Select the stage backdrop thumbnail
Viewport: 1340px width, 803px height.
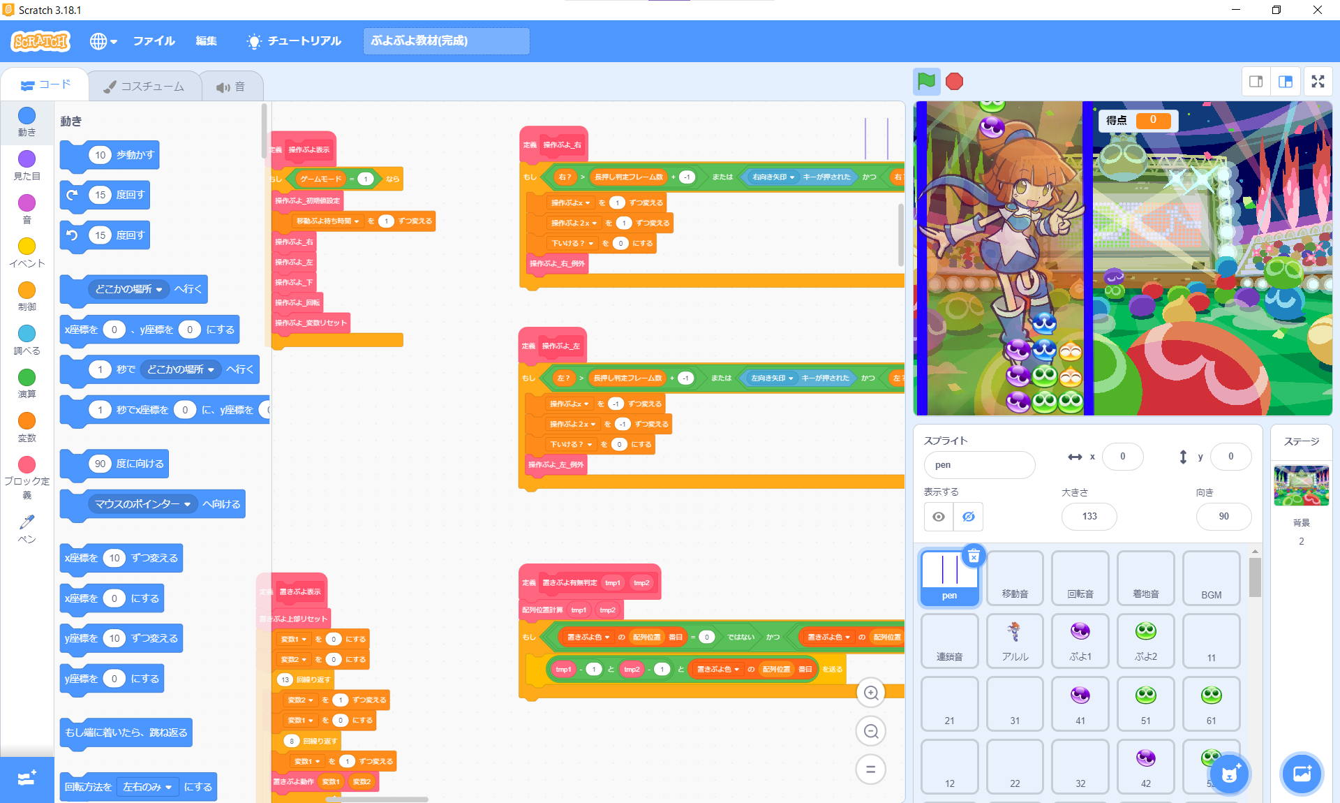point(1302,485)
